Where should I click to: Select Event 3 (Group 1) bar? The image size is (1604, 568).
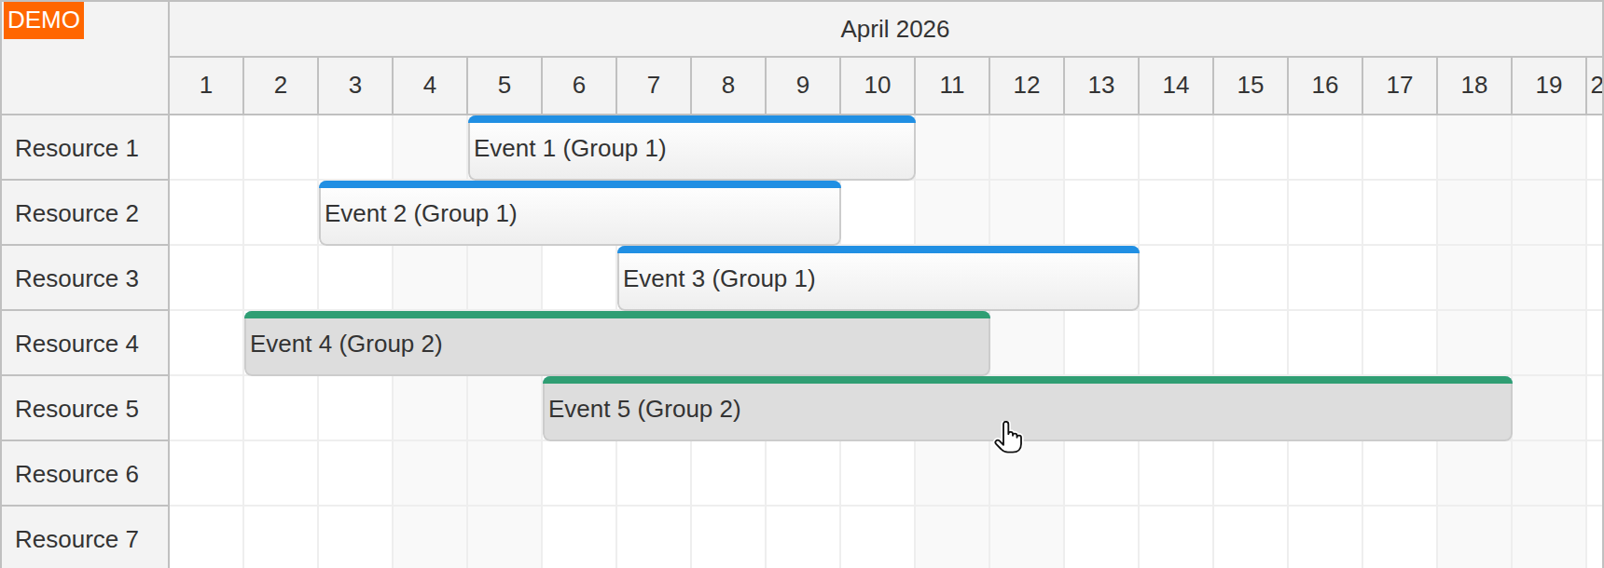877,278
